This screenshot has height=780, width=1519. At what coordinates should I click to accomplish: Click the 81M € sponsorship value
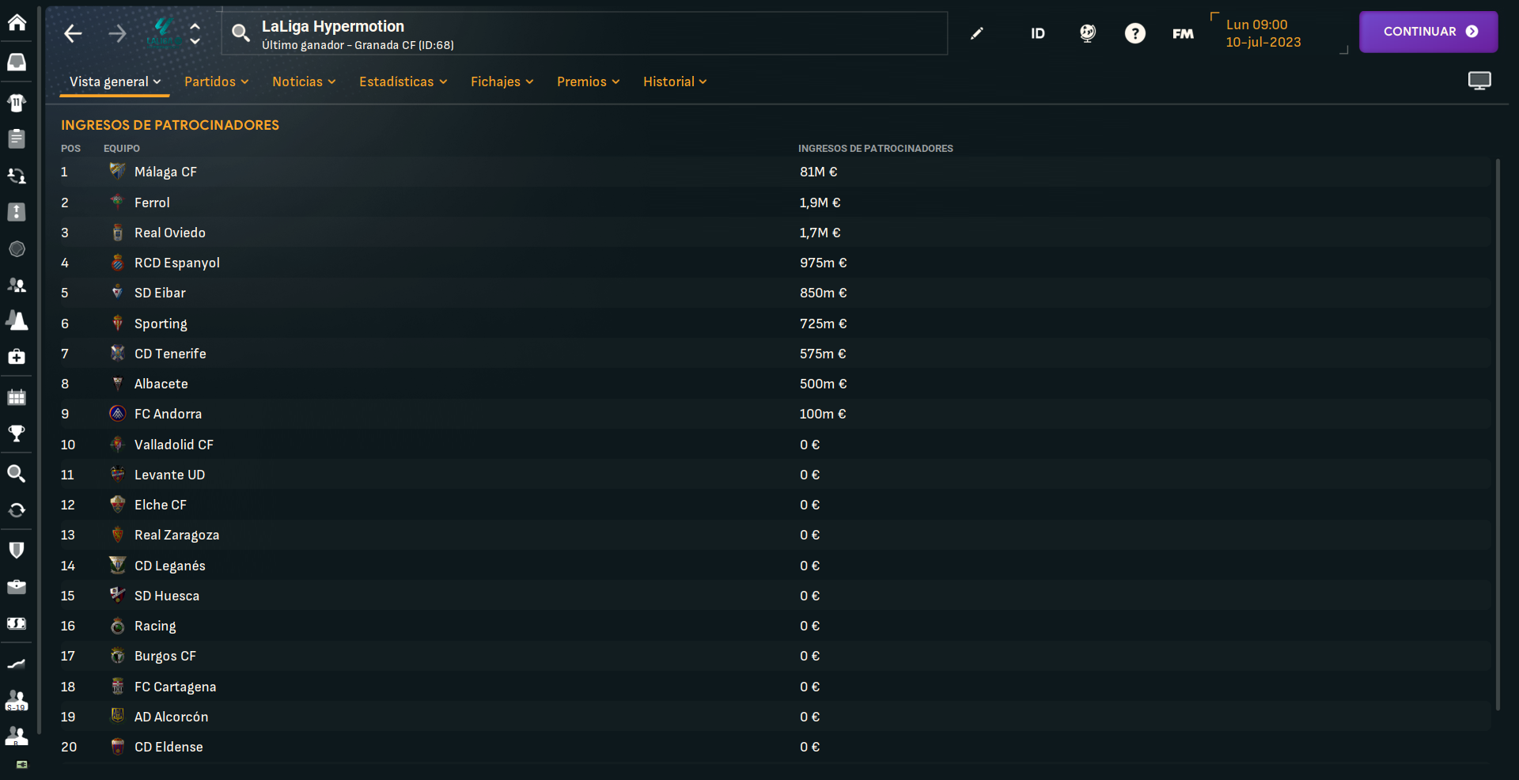818,172
